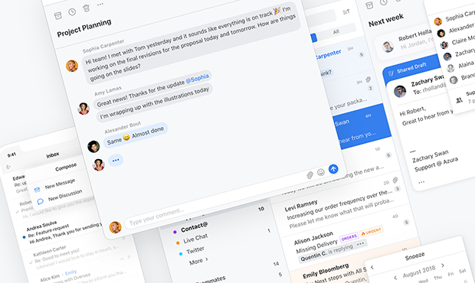This screenshot has width=475, height=283.
Task: Click the clock icon above Next week
Action: point(384,2)
